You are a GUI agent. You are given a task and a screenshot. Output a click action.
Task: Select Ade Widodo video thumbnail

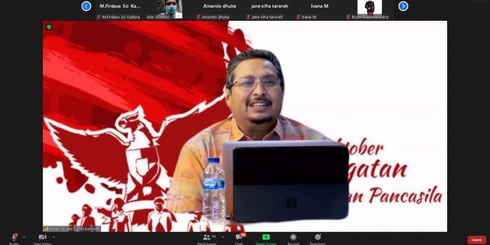[170, 10]
